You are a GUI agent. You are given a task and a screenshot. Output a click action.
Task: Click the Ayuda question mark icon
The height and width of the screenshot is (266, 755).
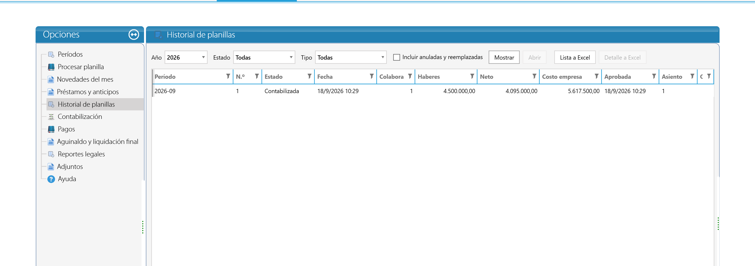pos(51,179)
